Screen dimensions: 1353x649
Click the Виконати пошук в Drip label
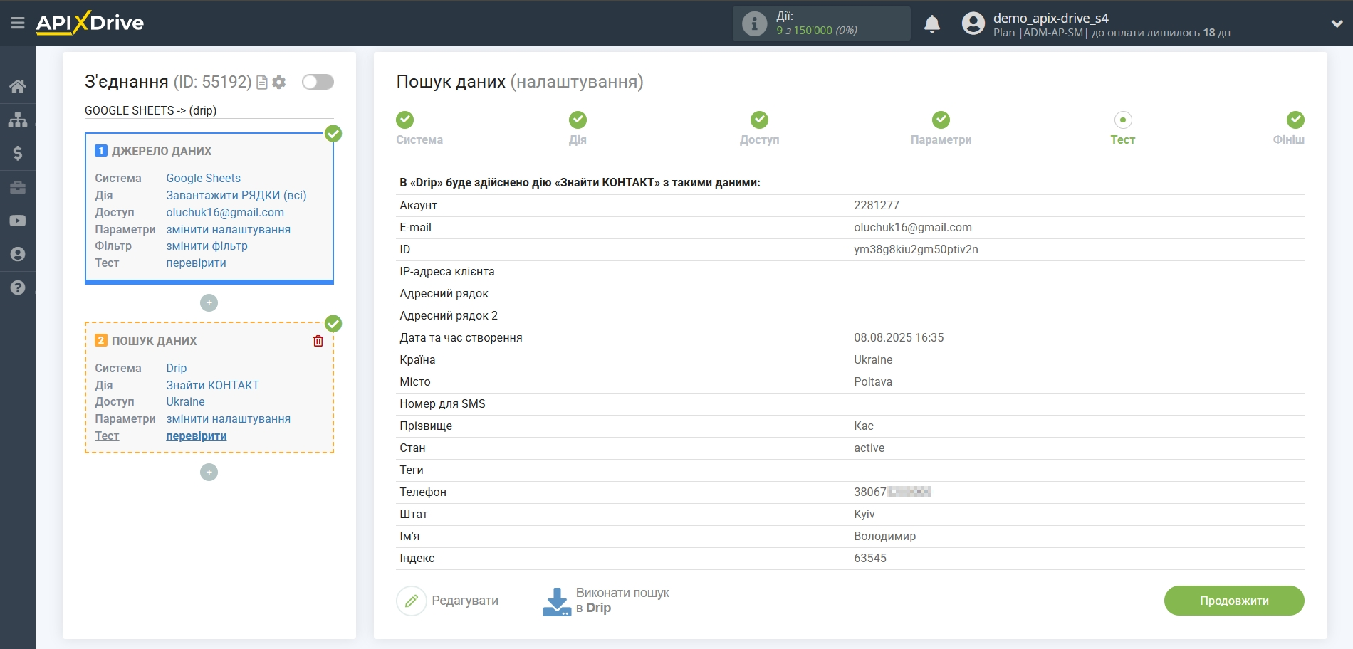(x=622, y=601)
